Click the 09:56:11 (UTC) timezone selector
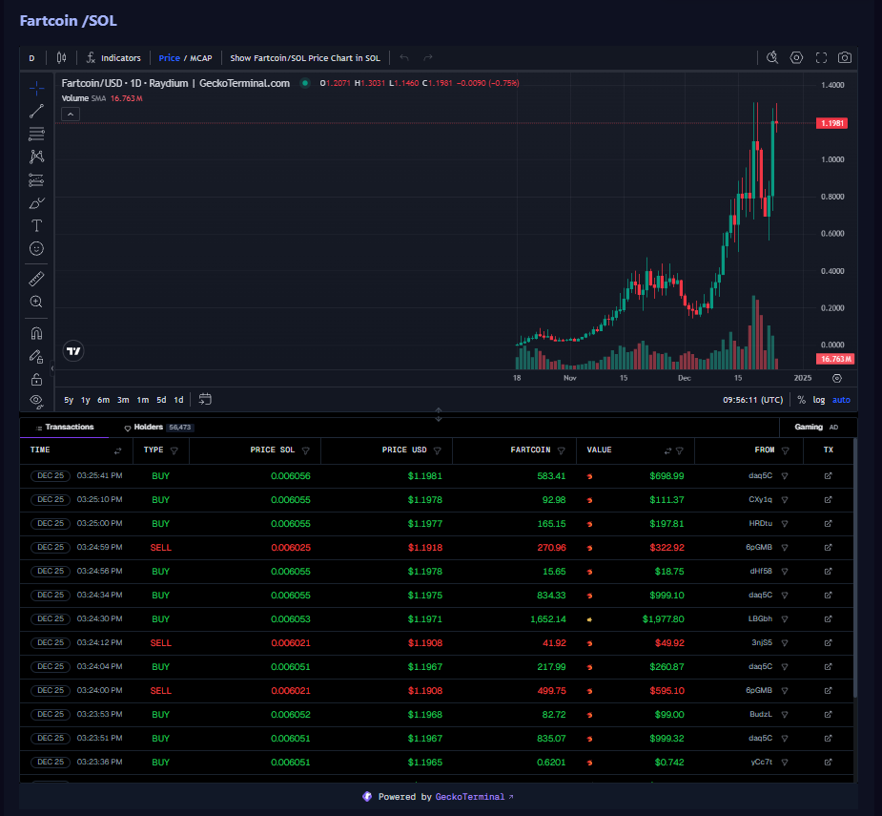 tap(752, 400)
